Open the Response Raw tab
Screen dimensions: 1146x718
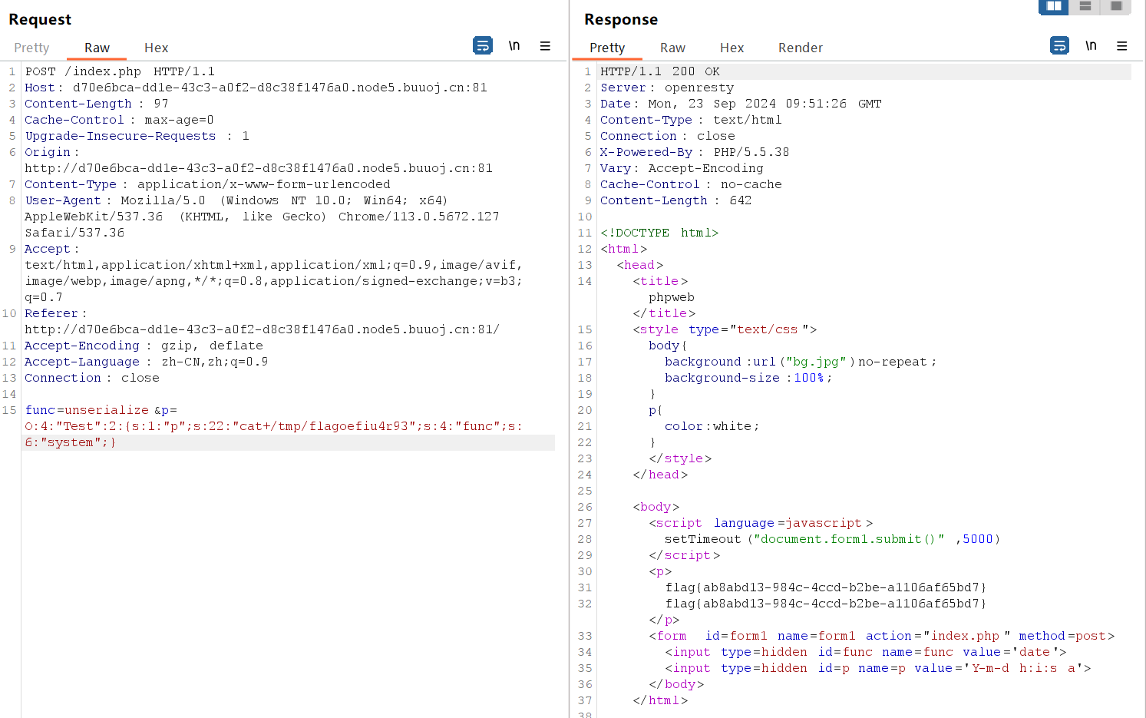click(x=672, y=48)
